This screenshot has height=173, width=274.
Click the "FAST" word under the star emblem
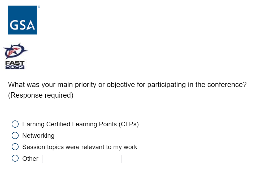15,63
